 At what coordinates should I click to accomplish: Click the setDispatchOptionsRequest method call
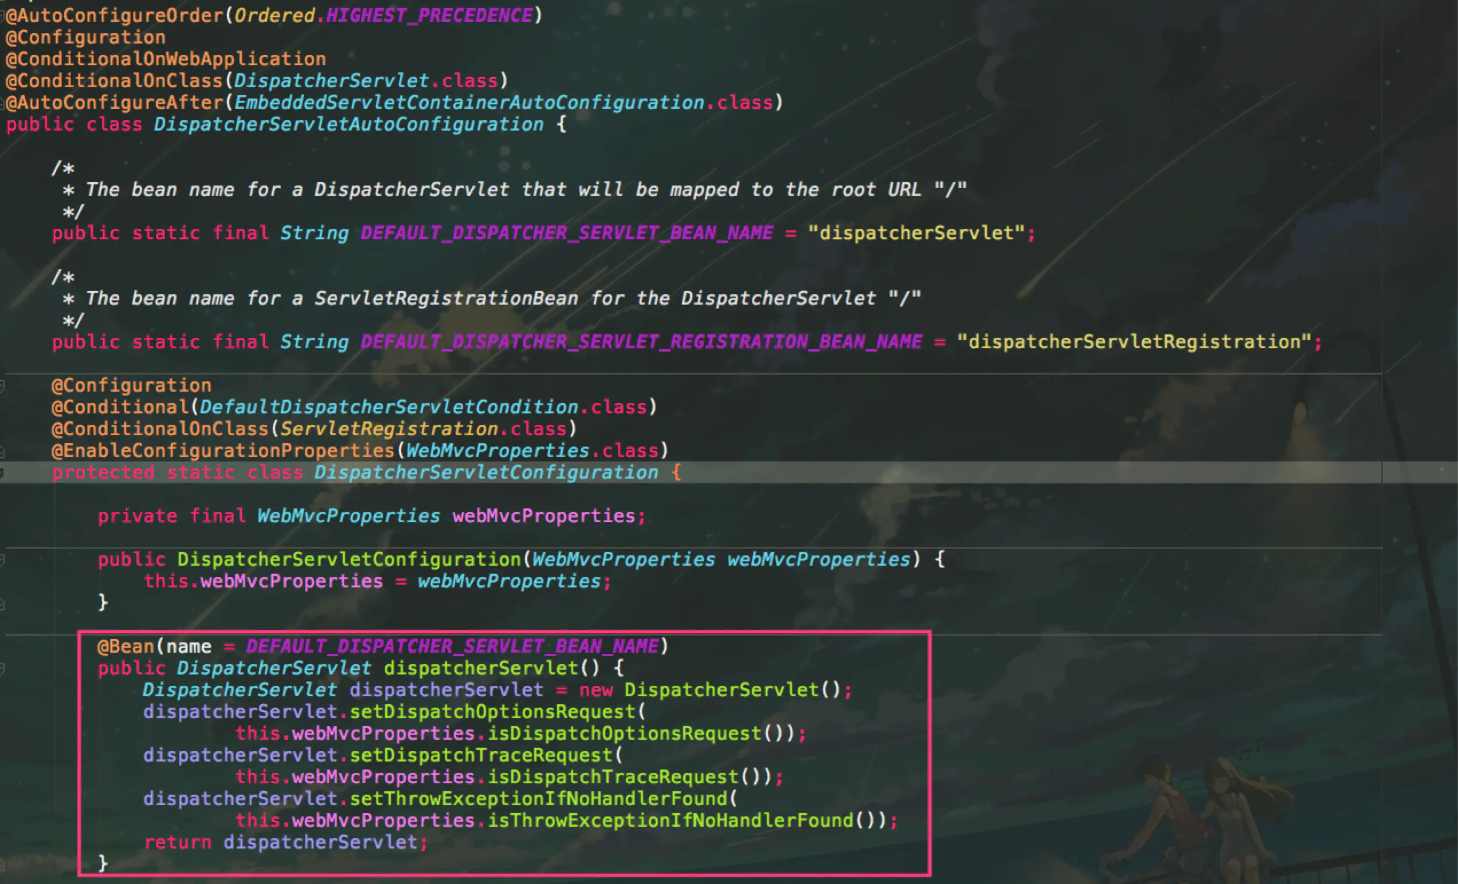(x=492, y=712)
